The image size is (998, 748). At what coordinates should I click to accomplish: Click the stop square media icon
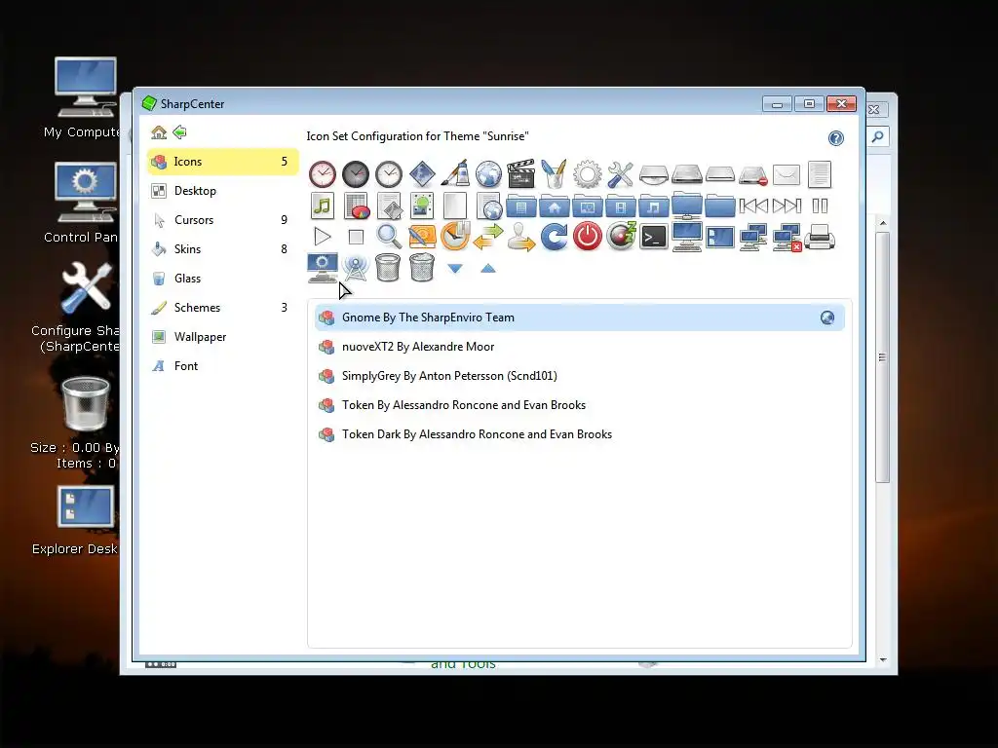(356, 238)
